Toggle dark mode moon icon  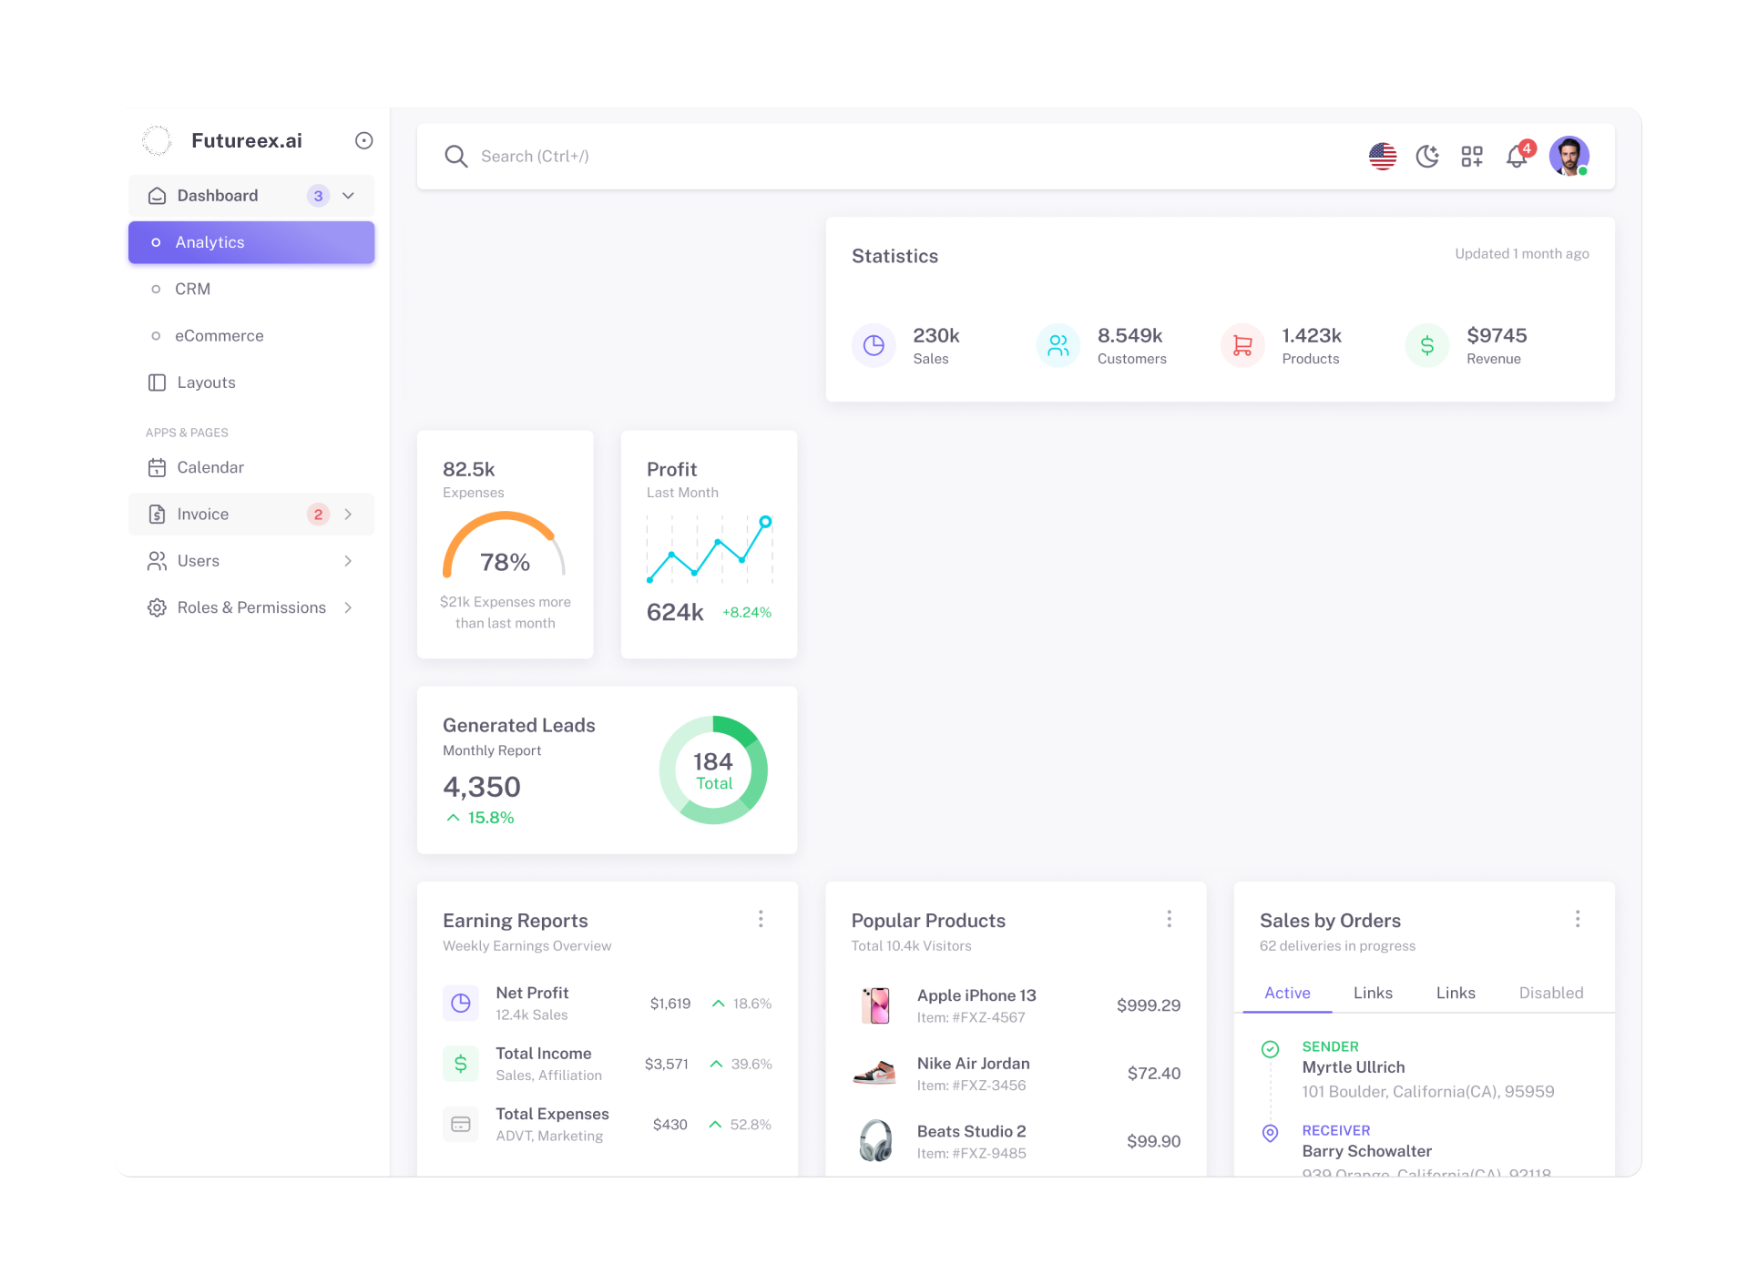coord(1426,156)
